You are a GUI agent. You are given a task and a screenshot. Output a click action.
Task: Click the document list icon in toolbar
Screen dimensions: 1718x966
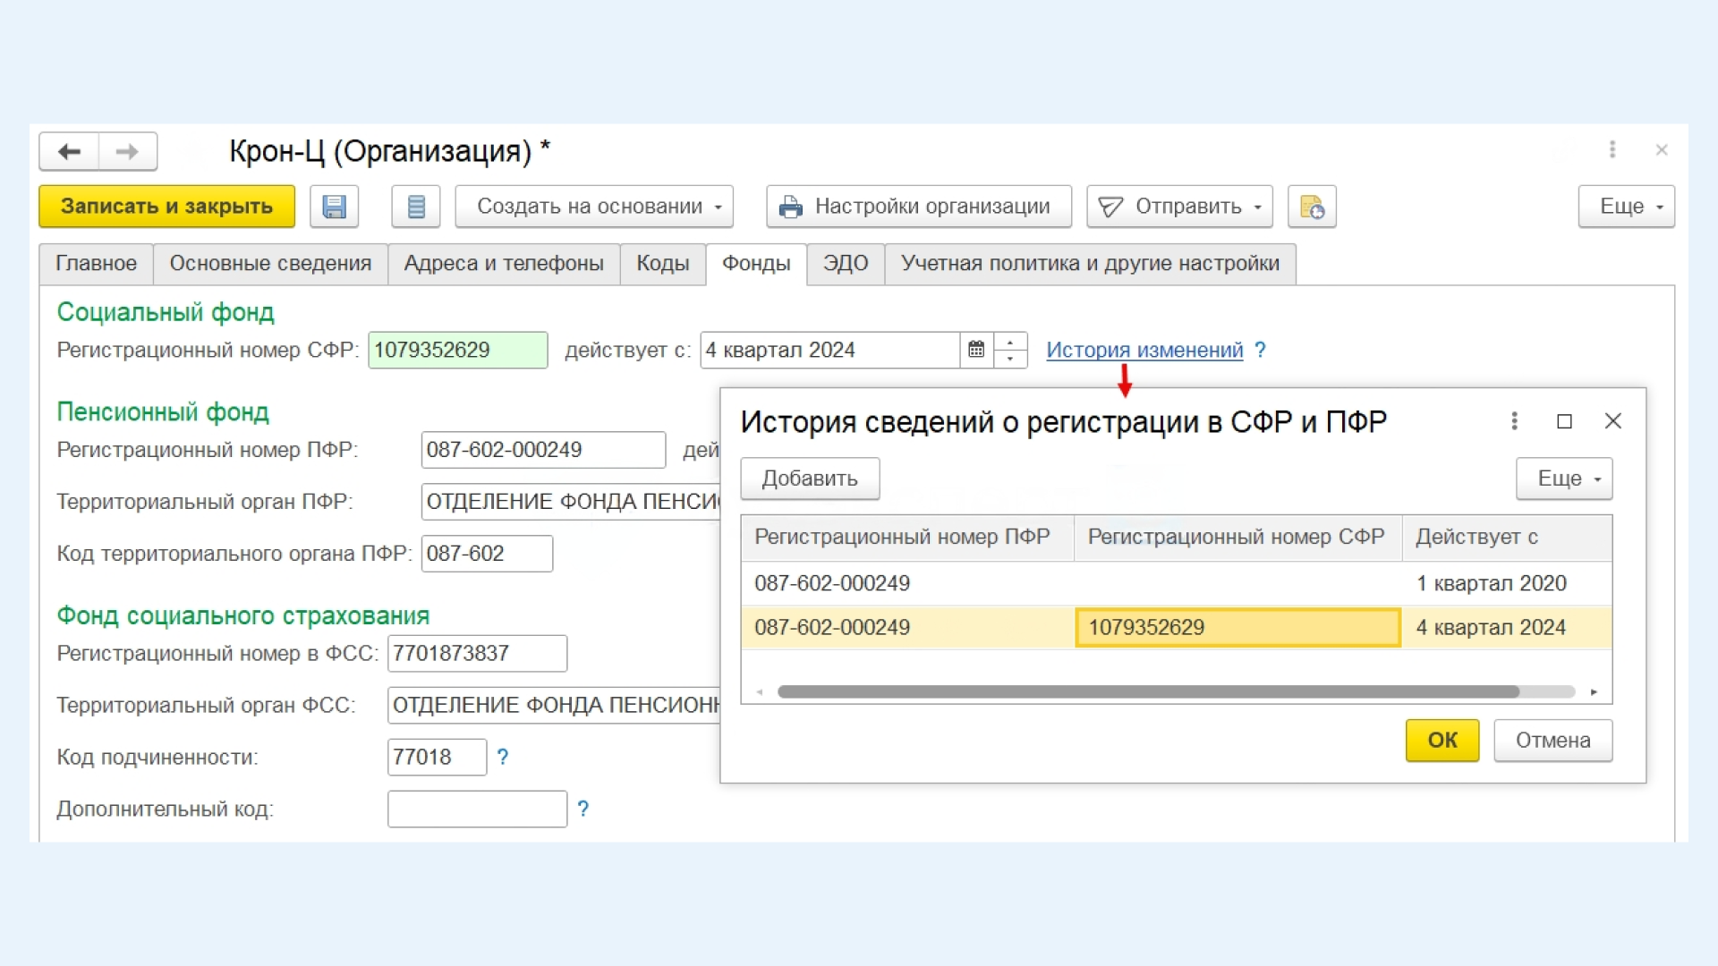416,207
